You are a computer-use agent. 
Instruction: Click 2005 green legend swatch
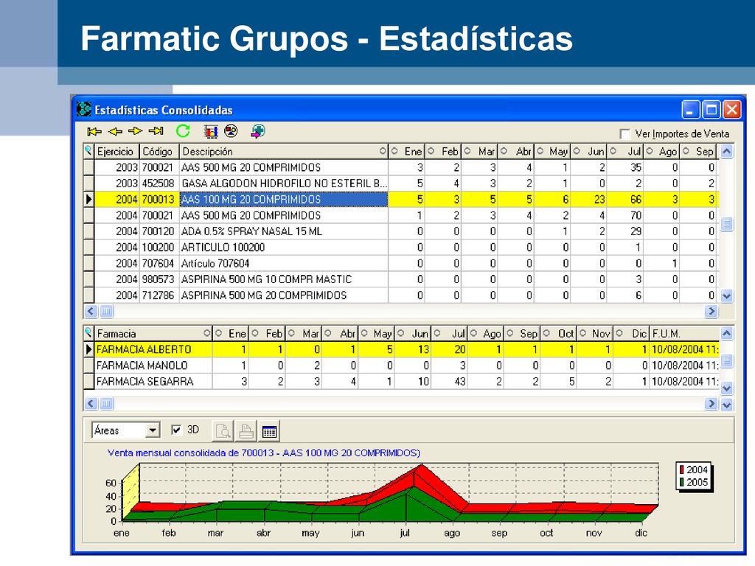tap(682, 482)
